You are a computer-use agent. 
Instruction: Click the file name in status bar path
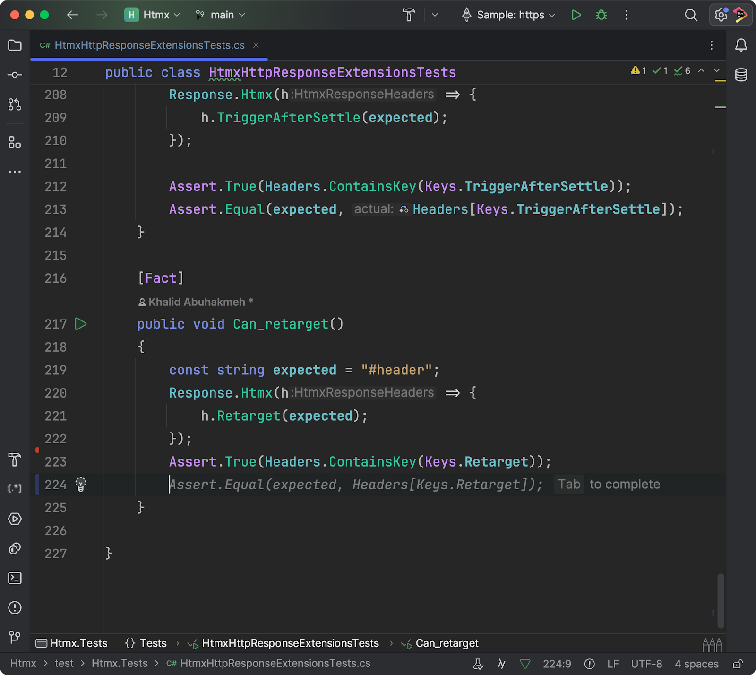coord(268,664)
